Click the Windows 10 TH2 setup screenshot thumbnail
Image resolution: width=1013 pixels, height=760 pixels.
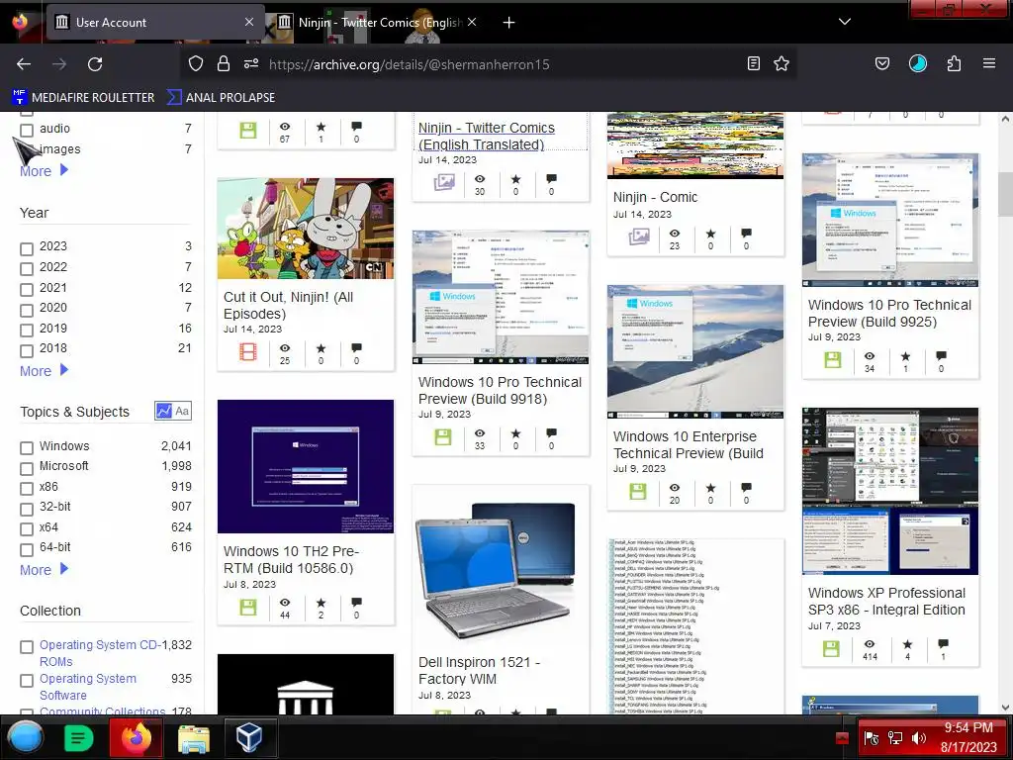[x=306, y=467]
